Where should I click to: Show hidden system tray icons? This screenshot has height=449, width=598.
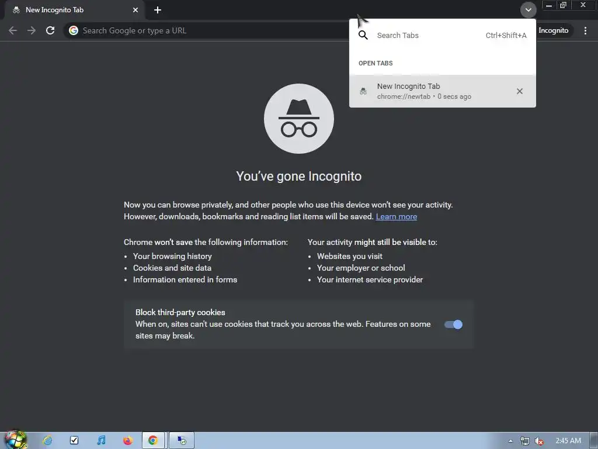coord(510,441)
